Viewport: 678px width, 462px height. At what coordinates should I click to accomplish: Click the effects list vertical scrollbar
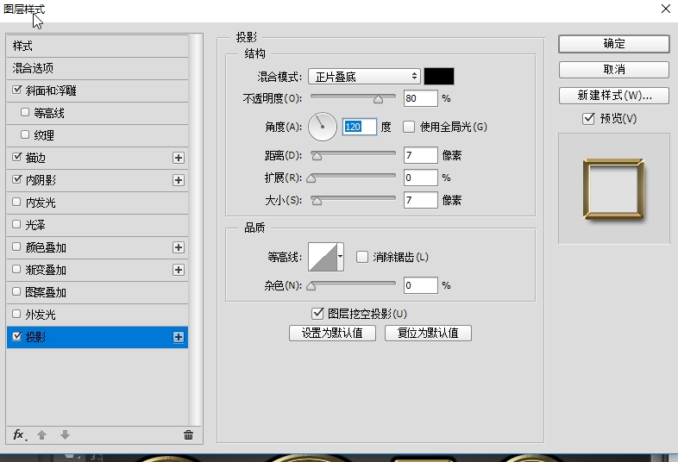[x=196, y=230]
